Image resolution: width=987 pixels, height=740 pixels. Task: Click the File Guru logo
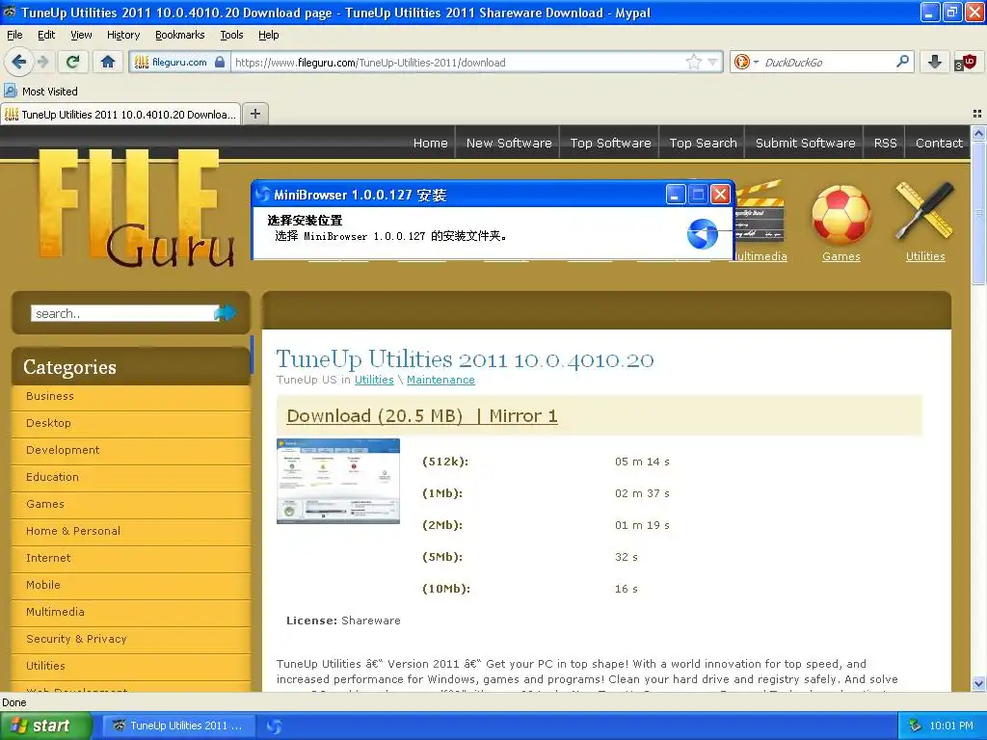(137, 208)
